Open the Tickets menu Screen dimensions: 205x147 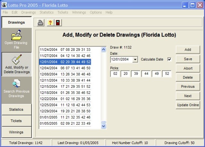click(x=63, y=12)
